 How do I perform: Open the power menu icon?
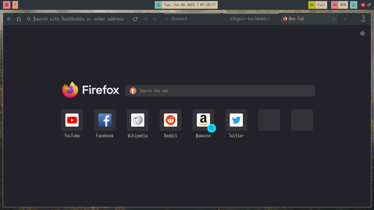(353, 5)
